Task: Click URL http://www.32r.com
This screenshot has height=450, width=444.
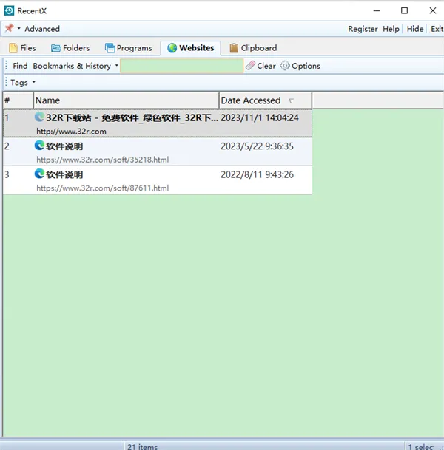Action: [71, 132]
